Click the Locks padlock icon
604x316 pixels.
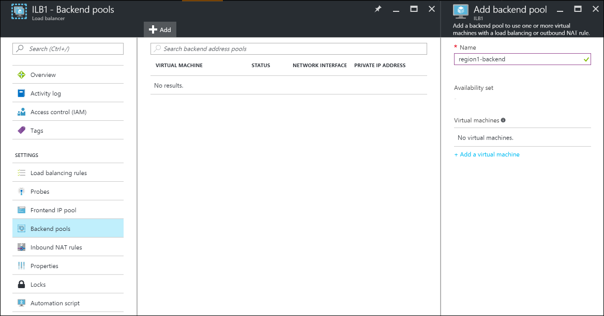[x=21, y=285]
